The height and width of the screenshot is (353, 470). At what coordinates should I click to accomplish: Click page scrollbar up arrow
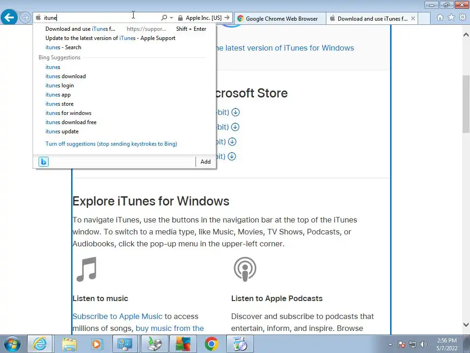tap(466, 34)
